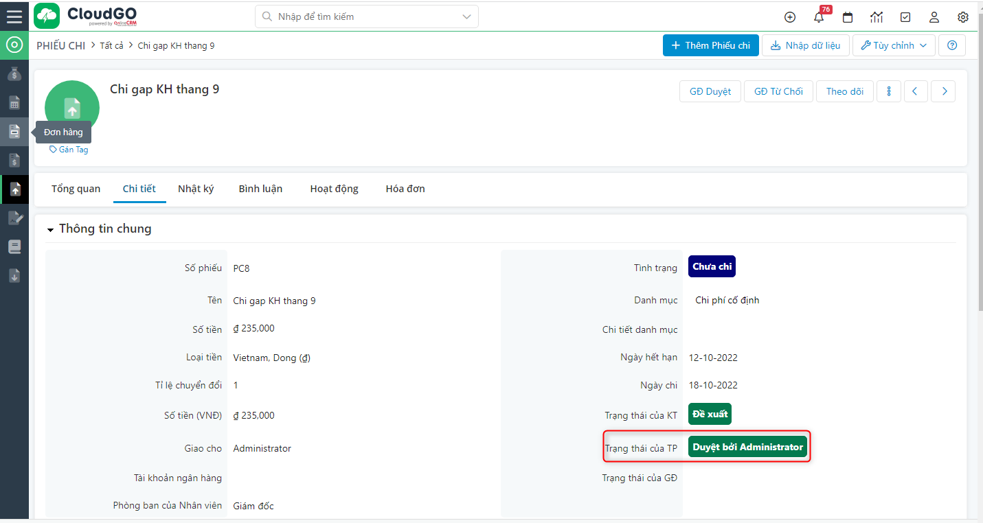Open the tasks checkbox icon in top bar
The height and width of the screenshot is (523, 983).
point(905,17)
